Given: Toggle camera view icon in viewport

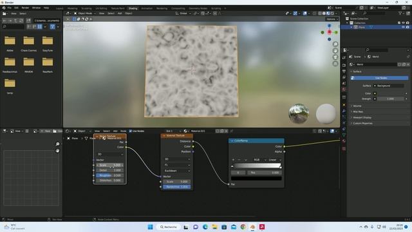Looking at the screenshot, I should coord(335,57).
